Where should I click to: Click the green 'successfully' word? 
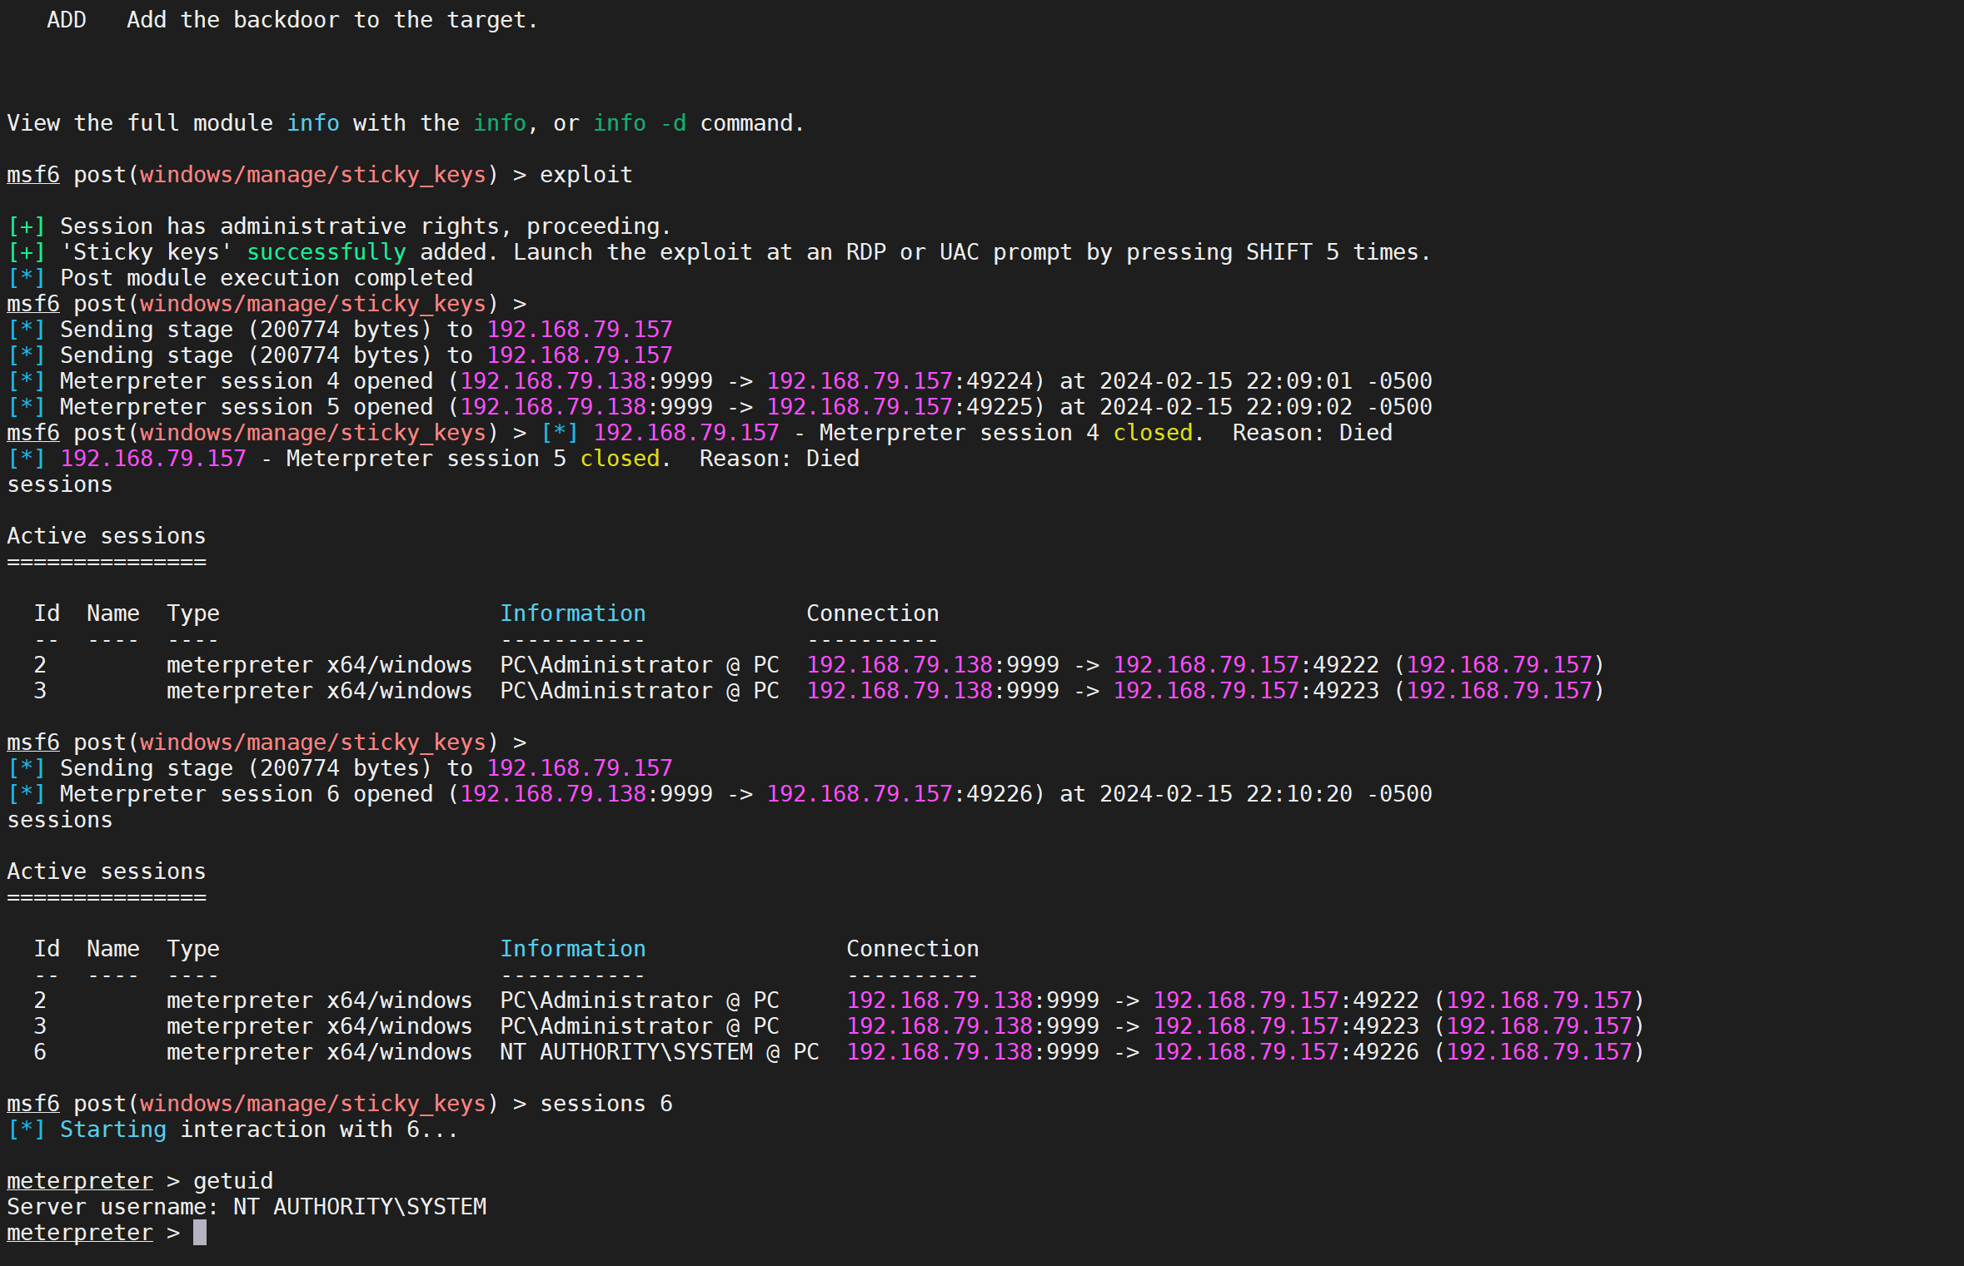tap(326, 252)
